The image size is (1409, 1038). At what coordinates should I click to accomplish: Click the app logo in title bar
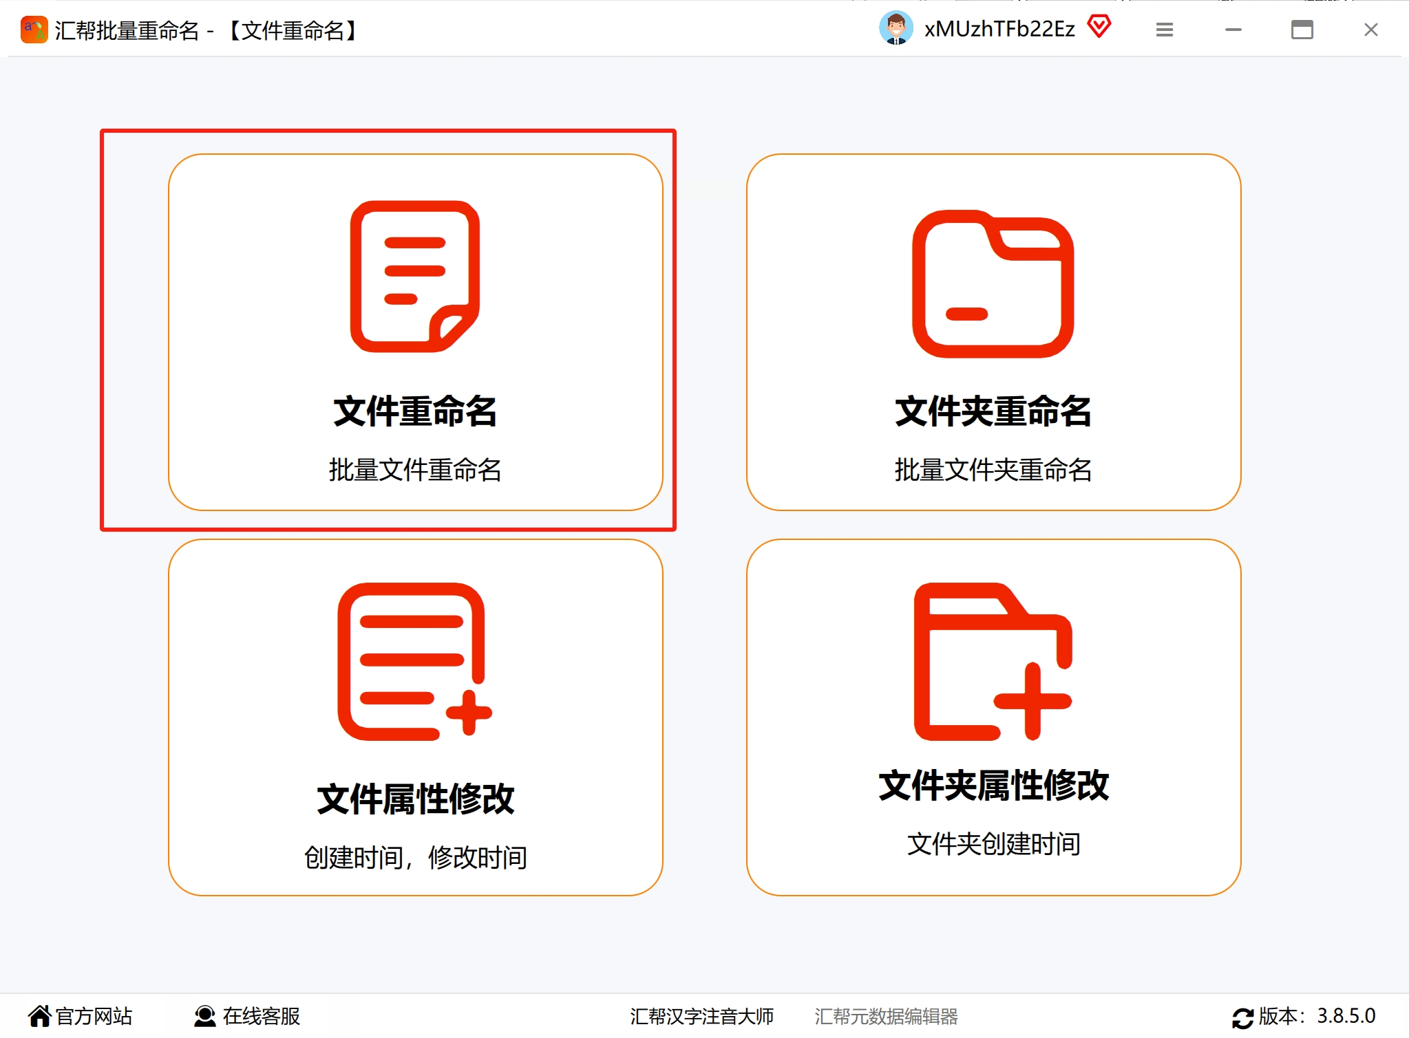click(33, 30)
